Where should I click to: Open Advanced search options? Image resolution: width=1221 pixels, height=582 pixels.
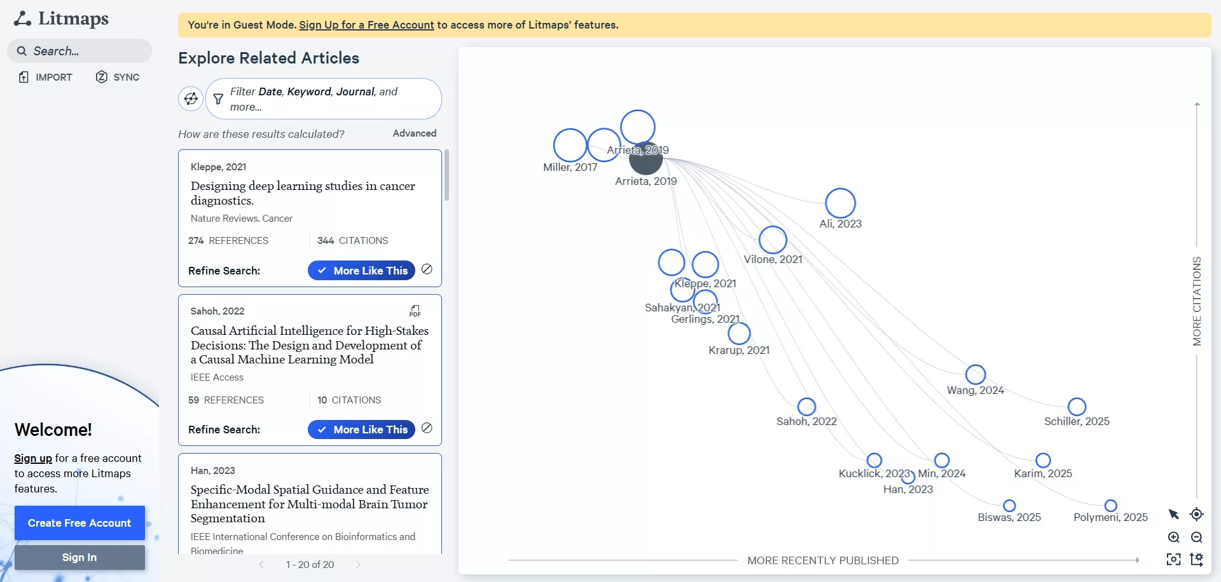pos(414,133)
